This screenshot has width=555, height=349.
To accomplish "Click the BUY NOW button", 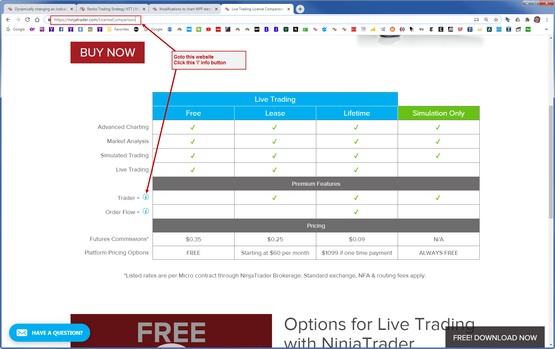I will click(107, 53).
